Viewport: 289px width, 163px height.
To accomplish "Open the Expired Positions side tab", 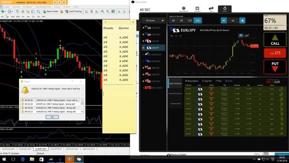I will [175, 94].
